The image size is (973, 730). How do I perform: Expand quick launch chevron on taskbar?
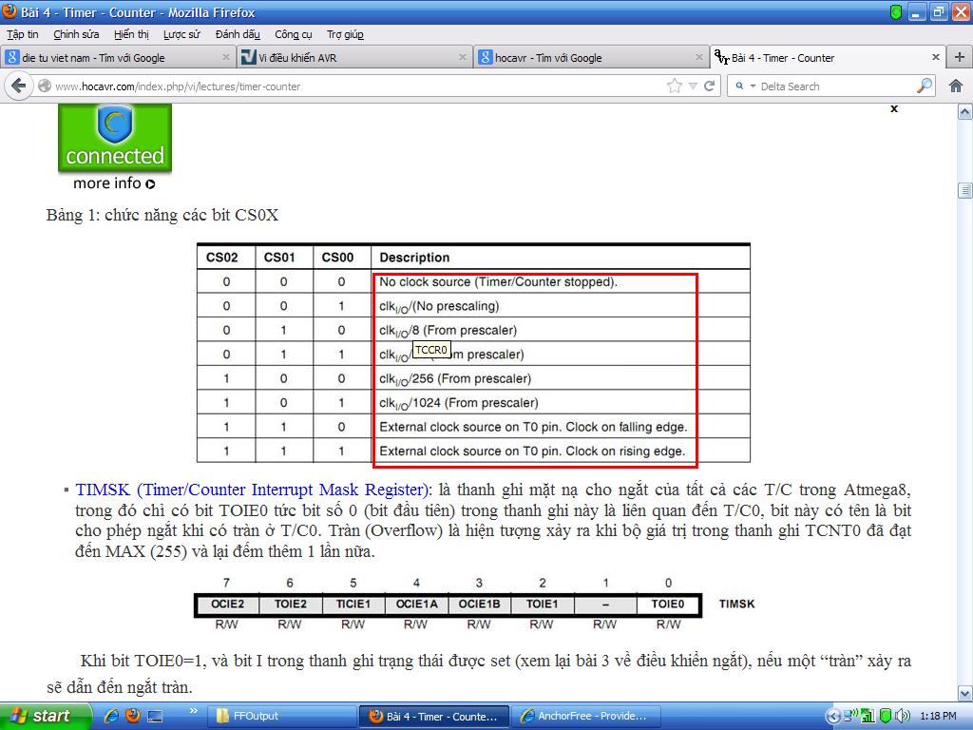point(193,711)
